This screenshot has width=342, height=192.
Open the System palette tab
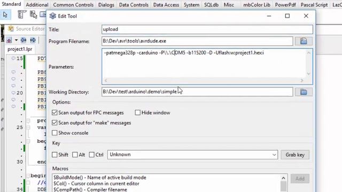(191, 5)
